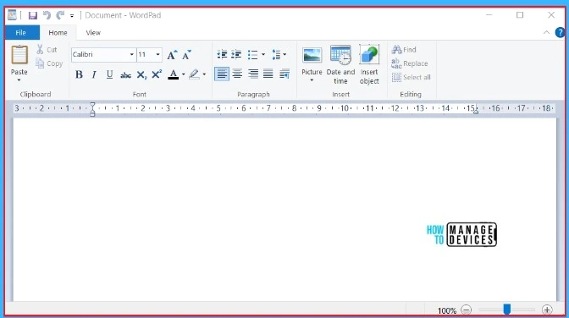569x318 pixels.
Task: Expand the highlight color dropdown arrow
Action: [204, 74]
